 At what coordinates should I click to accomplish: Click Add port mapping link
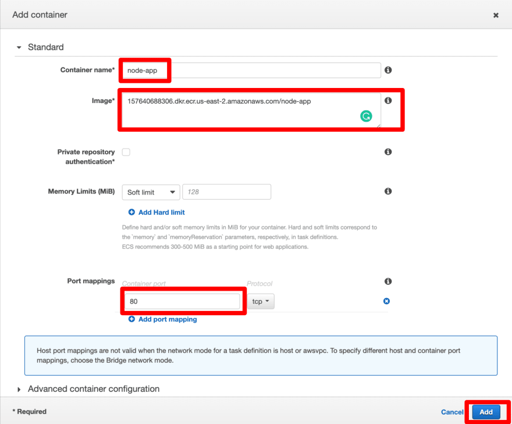point(168,319)
